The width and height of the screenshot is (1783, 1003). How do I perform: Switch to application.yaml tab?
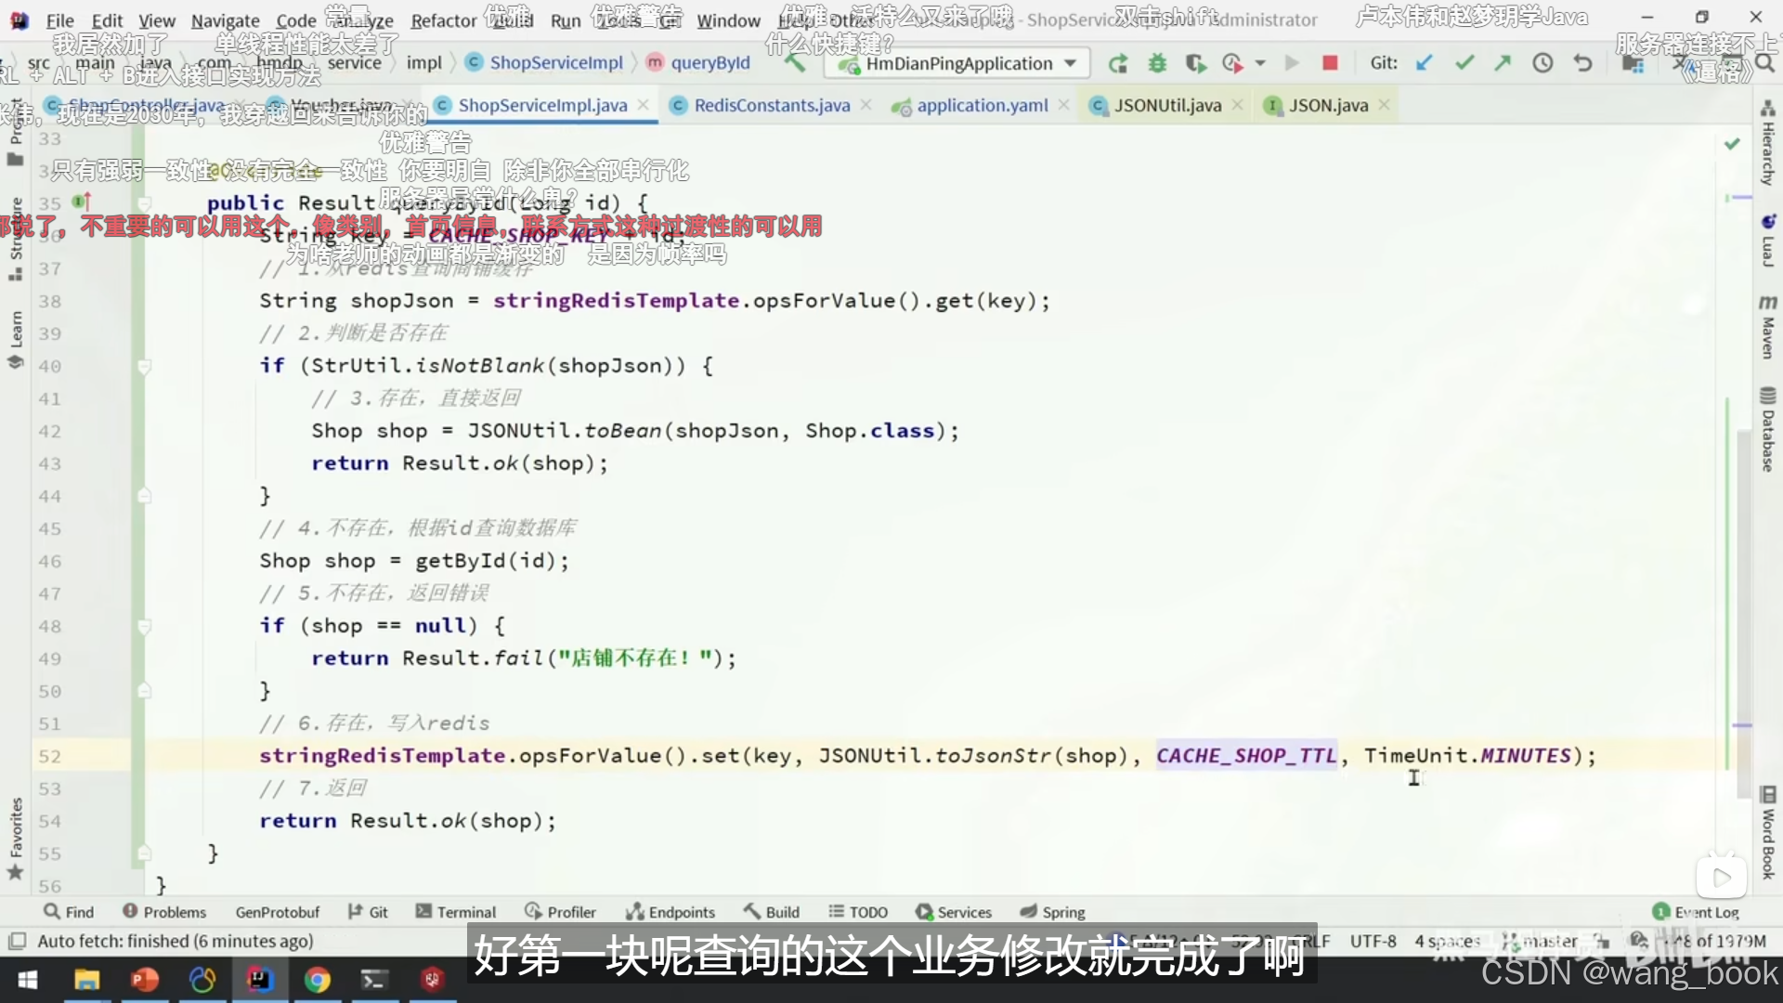pyautogui.click(x=982, y=106)
